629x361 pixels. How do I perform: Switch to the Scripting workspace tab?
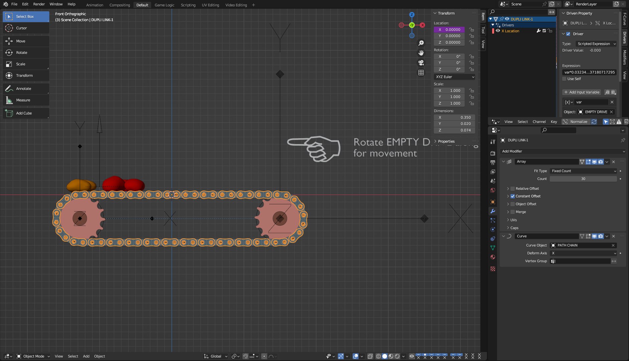(x=188, y=5)
